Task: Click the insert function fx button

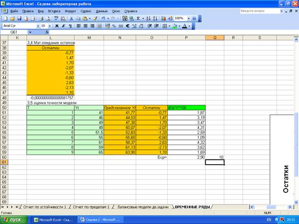Action: coord(47,32)
